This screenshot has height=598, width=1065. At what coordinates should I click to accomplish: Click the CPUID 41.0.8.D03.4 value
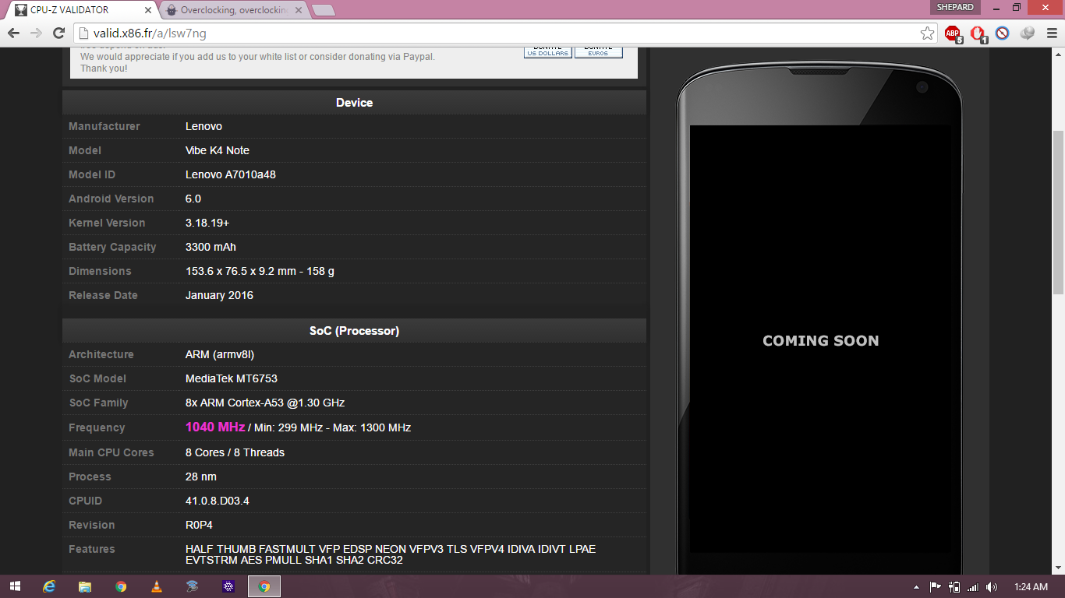point(218,501)
